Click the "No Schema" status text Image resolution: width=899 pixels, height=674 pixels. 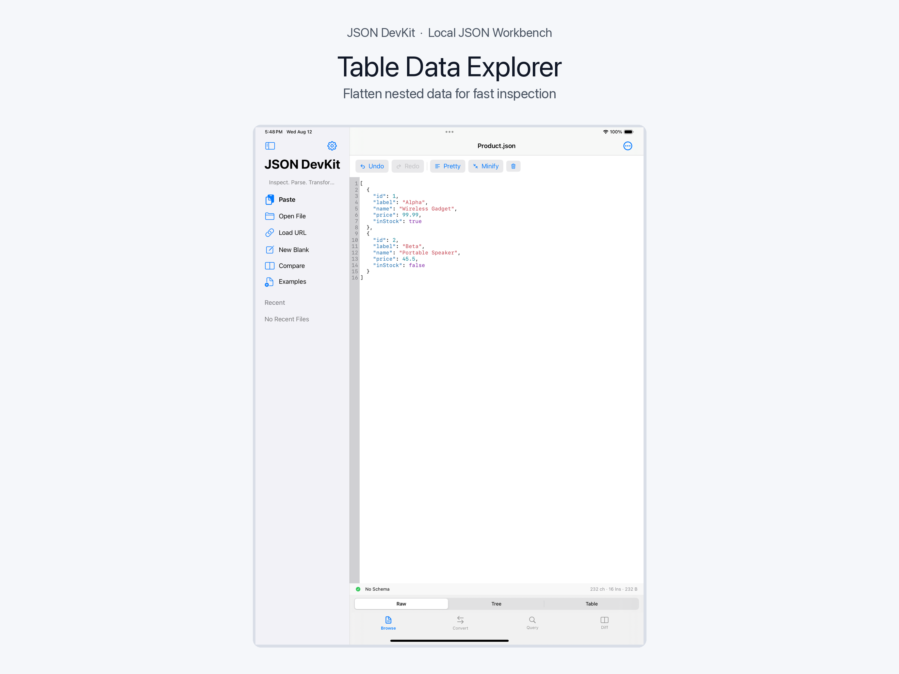(377, 589)
